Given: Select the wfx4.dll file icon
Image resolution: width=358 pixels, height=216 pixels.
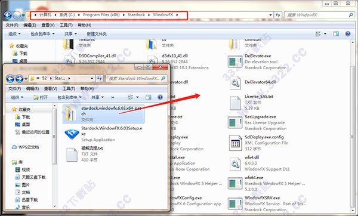Looking at the screenshot, I should tap(235, 163).
